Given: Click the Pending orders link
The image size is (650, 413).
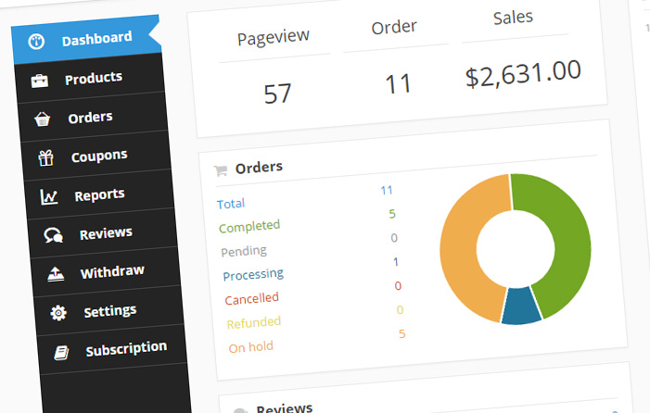Looking at the screenshot, I should 244,251.
